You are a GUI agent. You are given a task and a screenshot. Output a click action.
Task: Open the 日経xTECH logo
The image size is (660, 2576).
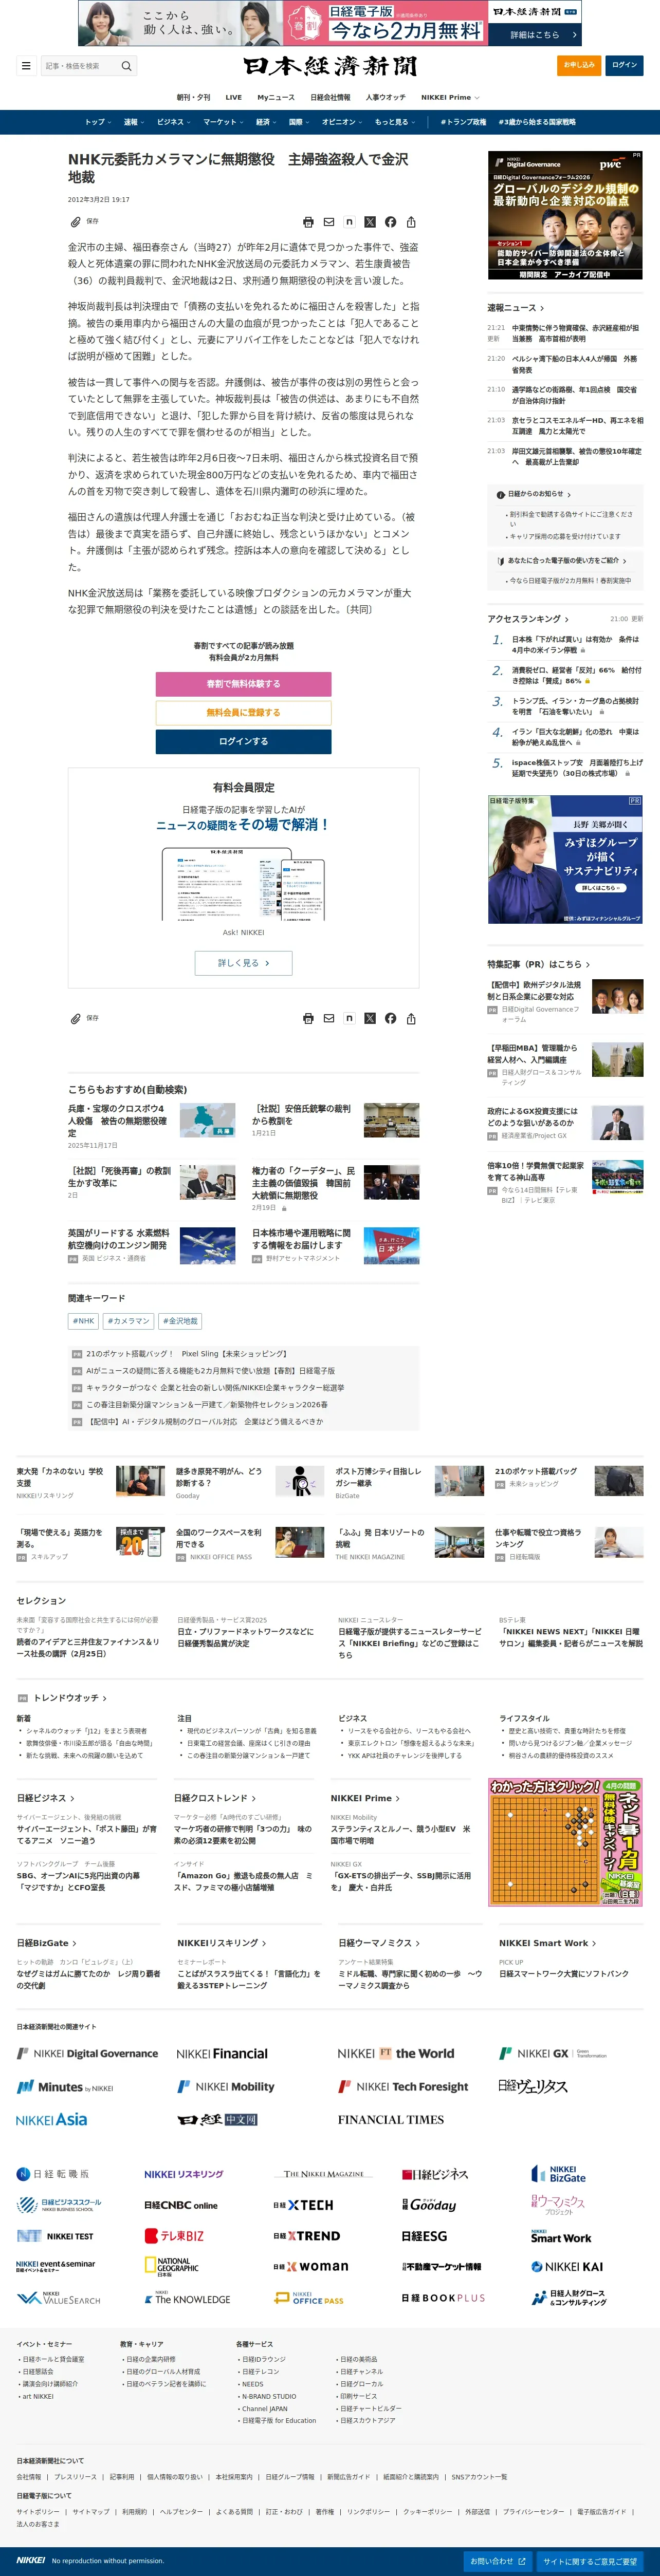303,2205
